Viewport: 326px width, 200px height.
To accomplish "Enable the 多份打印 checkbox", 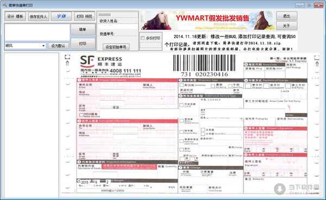I will [142, 38].
